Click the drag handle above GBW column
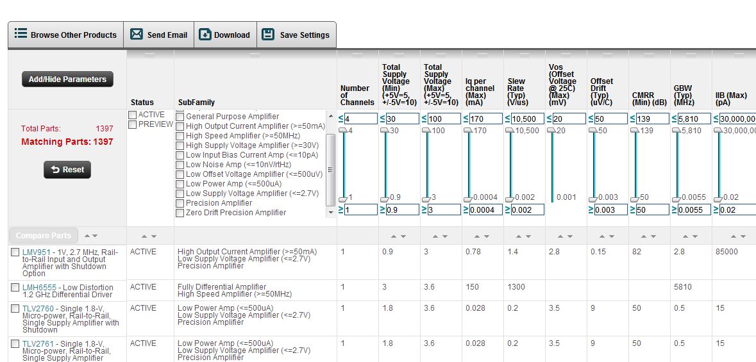 [x=691, y=55]
